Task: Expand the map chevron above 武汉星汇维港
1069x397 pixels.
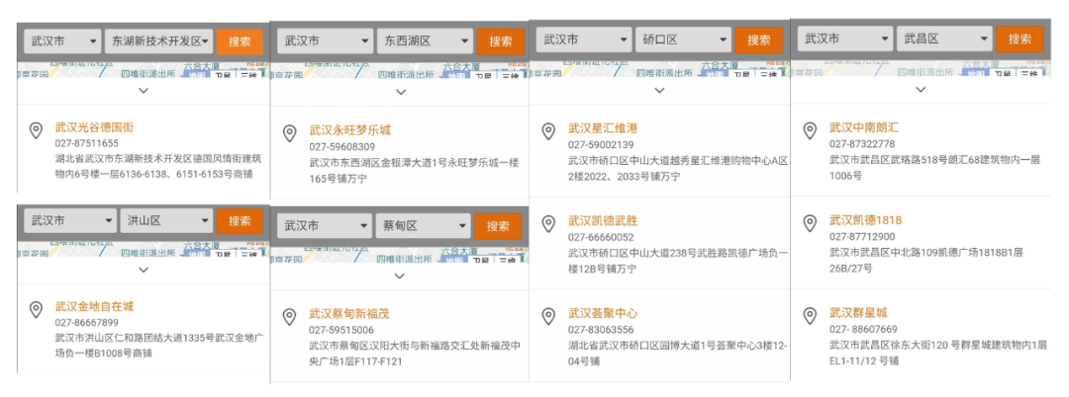Action: click(659, 91)
